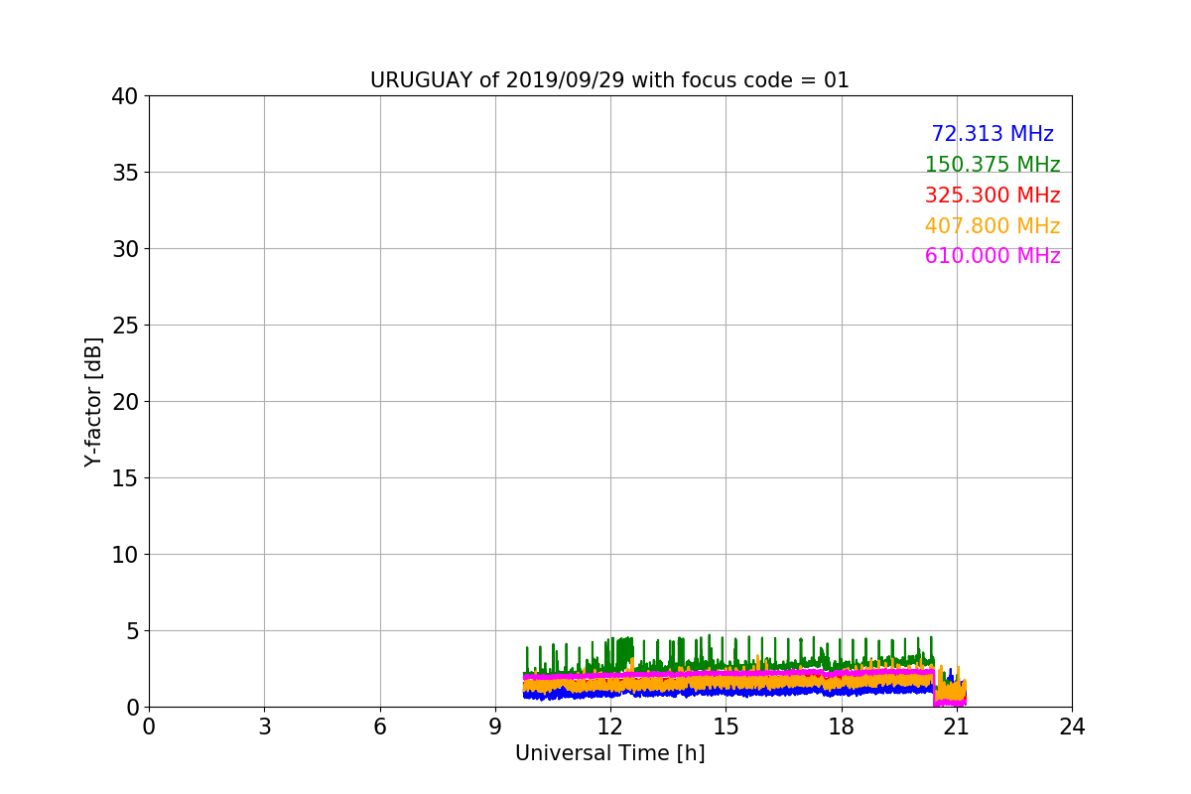Click the y-axis tick label 5
Image resolution: width=1191 pixels, height=794 pixels.
pyautogui.click(x=131, y=631)
